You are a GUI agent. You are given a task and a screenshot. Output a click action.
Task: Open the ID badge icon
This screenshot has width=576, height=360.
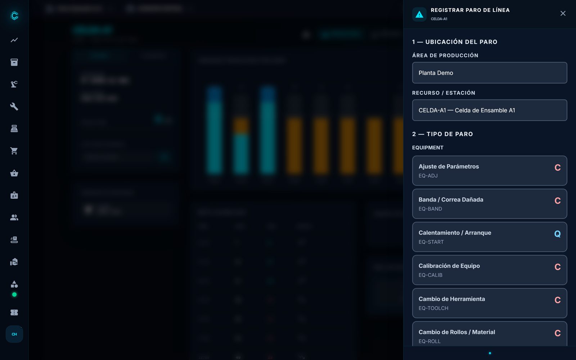(x=14, y=195)
